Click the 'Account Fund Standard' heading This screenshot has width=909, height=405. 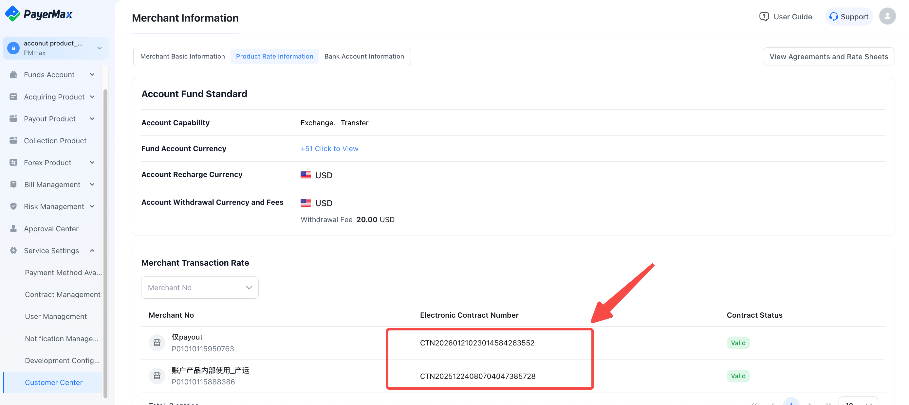point(194,94)
